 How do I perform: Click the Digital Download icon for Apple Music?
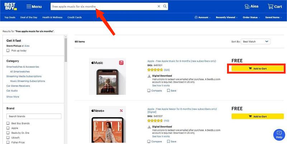click(149, 76)
